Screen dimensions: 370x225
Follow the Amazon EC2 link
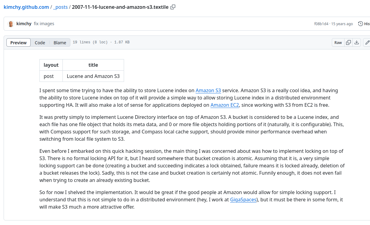coord(225,105)
